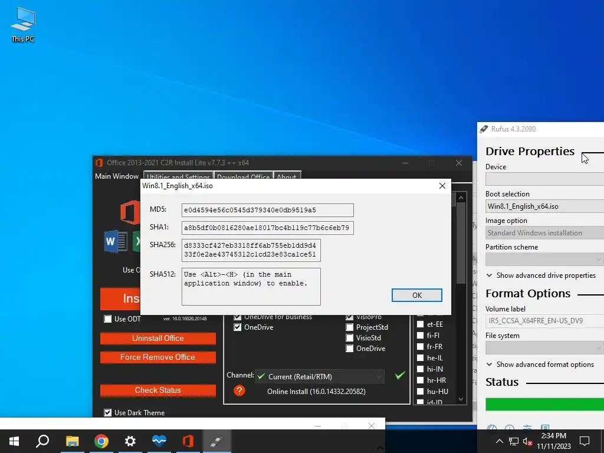
Task: Open the blue heartbeat app on the taskbar
Action: (159, 441)
